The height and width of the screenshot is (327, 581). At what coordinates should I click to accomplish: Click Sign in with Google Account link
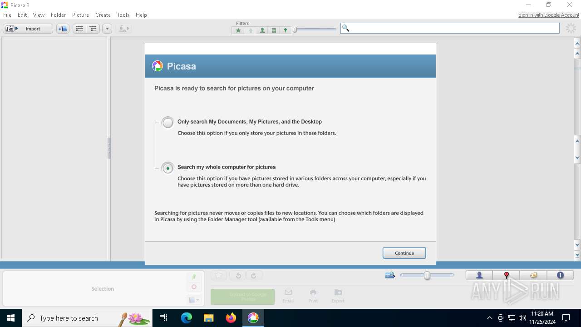point(549,15)
